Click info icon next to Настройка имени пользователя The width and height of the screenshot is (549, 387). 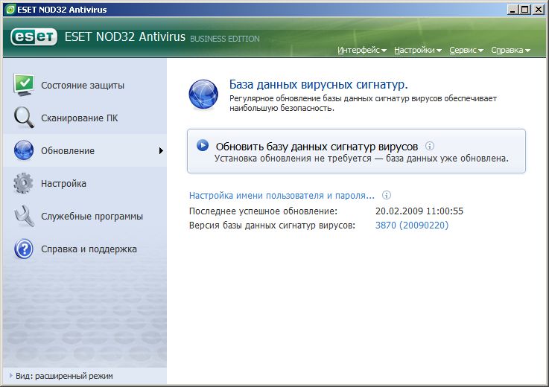tap(386, 195)
